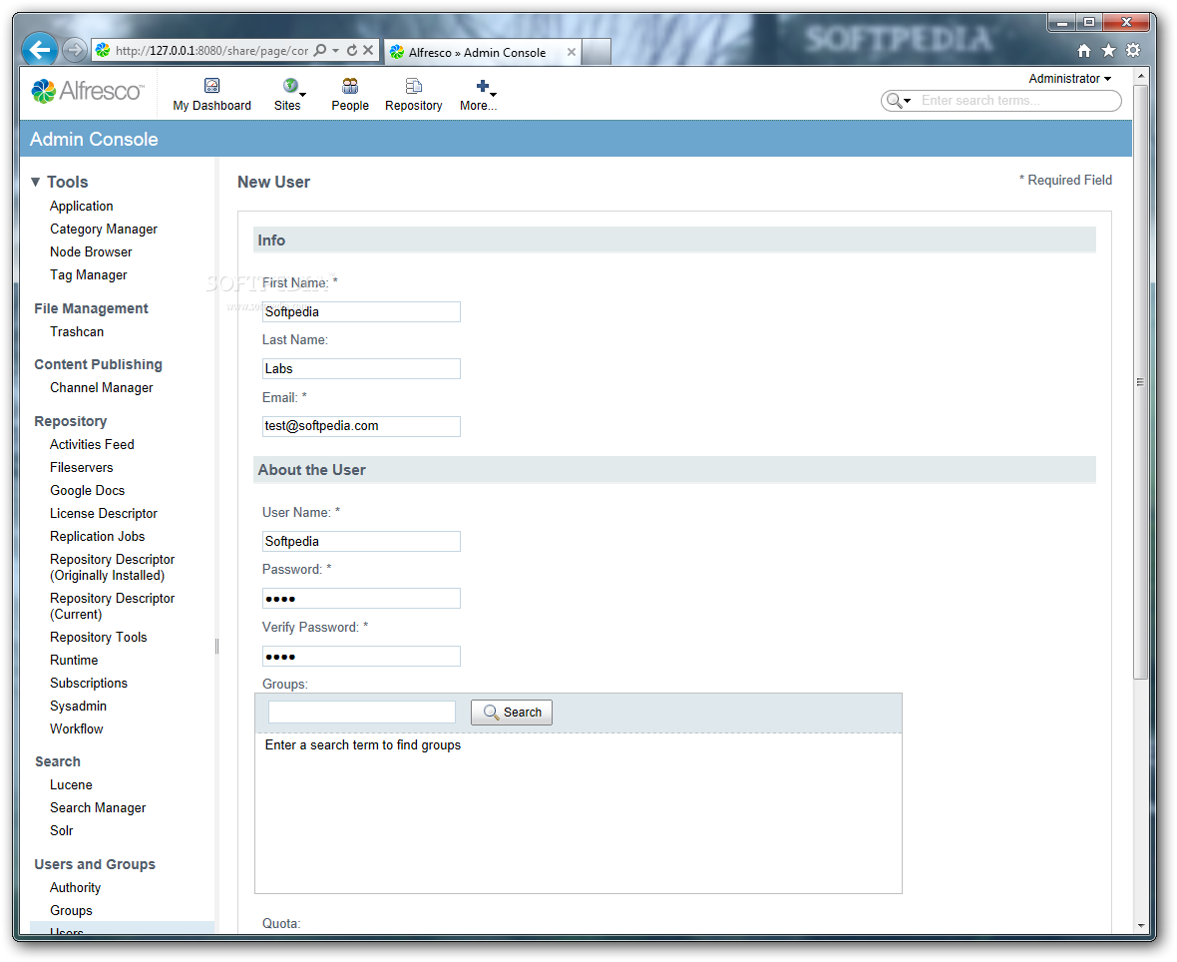1177x962 pixels.
Task: Open Sysadmin link
Action: (78, 706)
